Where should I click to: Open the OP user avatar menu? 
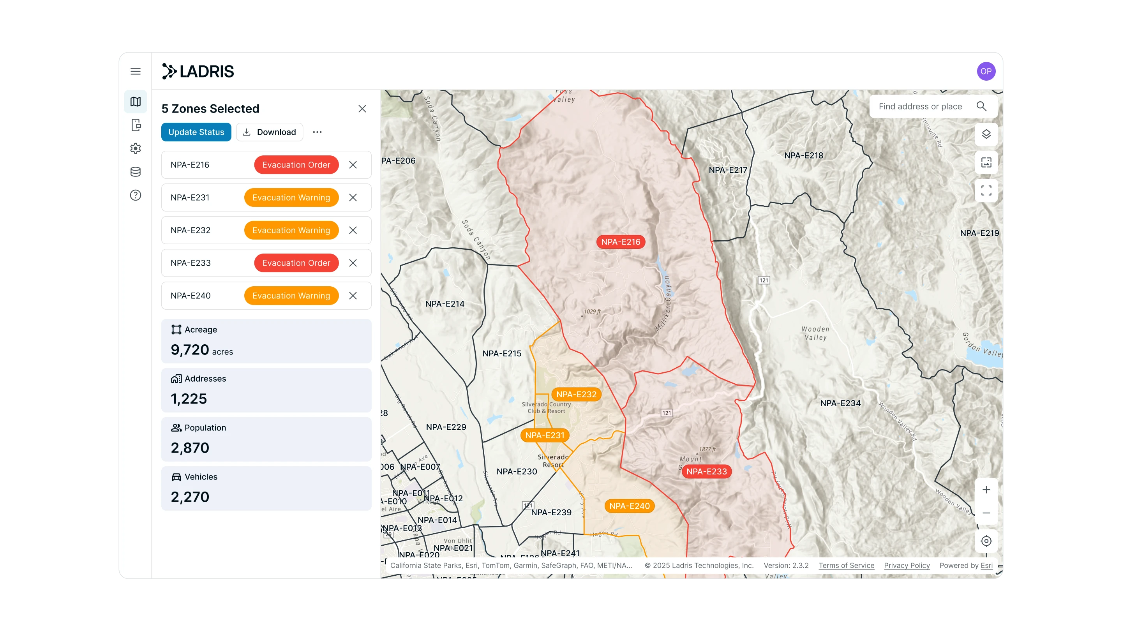tap(986, 71)
